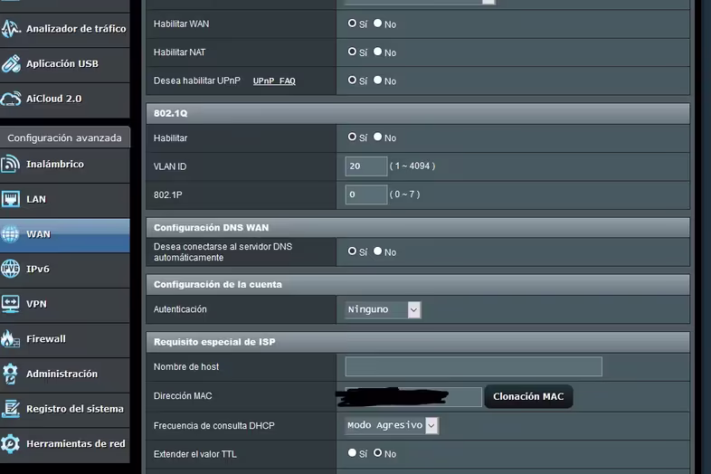Open the Firewall menu label
This screenshot has width=711, height=474.
click(46, 339)
